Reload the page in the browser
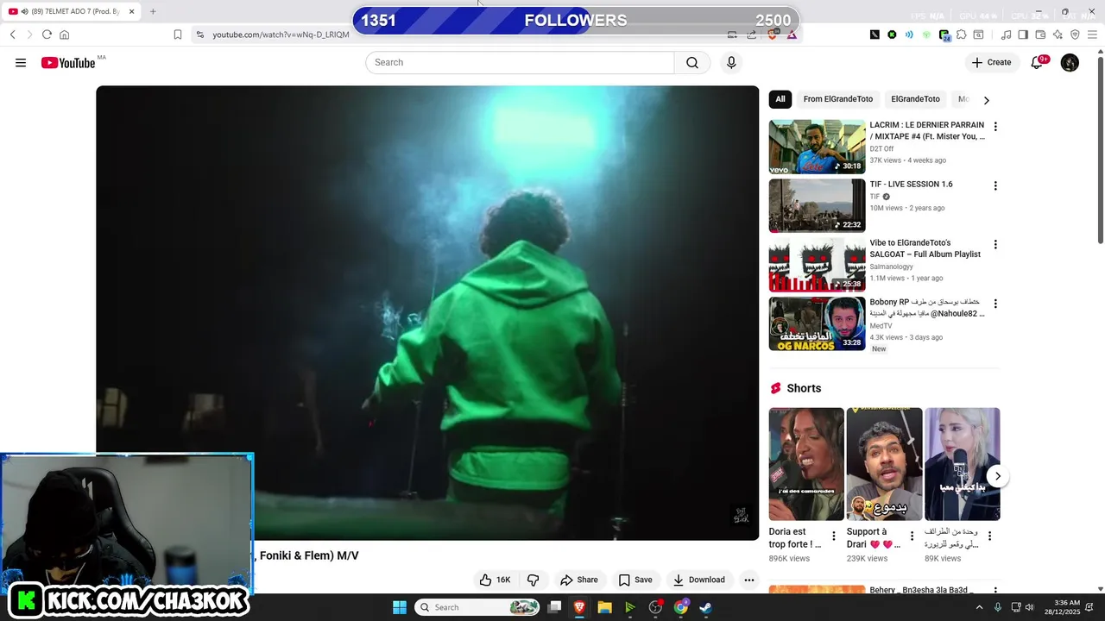 coord(47,34)
